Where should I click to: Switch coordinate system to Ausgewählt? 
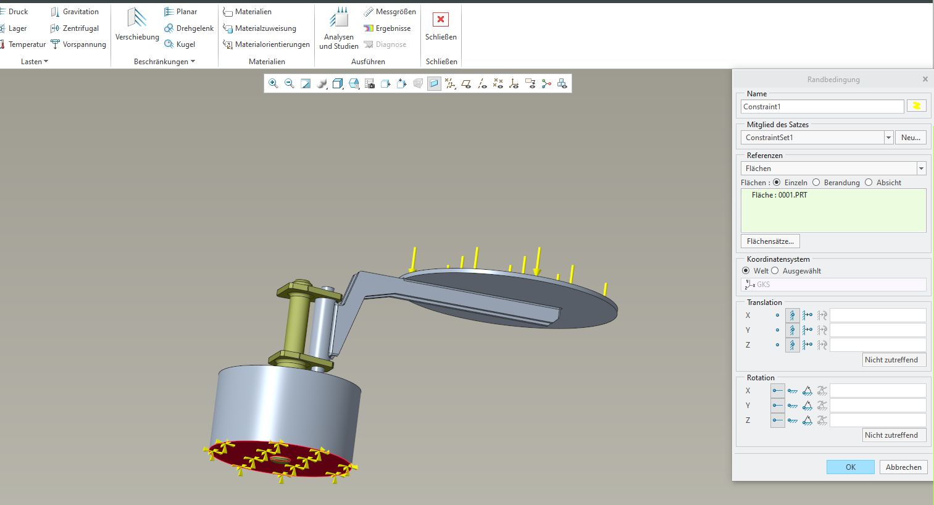775,270
